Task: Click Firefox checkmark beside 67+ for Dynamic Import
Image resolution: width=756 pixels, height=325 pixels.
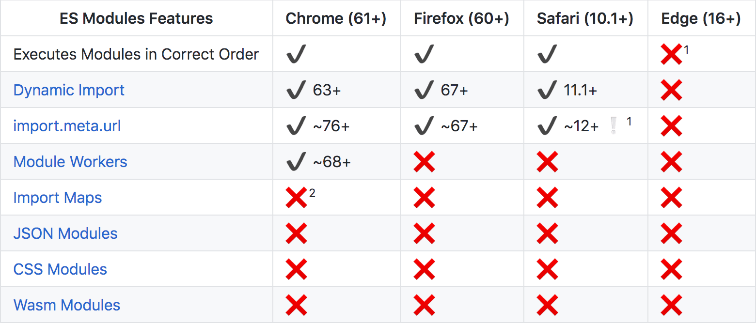Action: (x=424, y=90)
